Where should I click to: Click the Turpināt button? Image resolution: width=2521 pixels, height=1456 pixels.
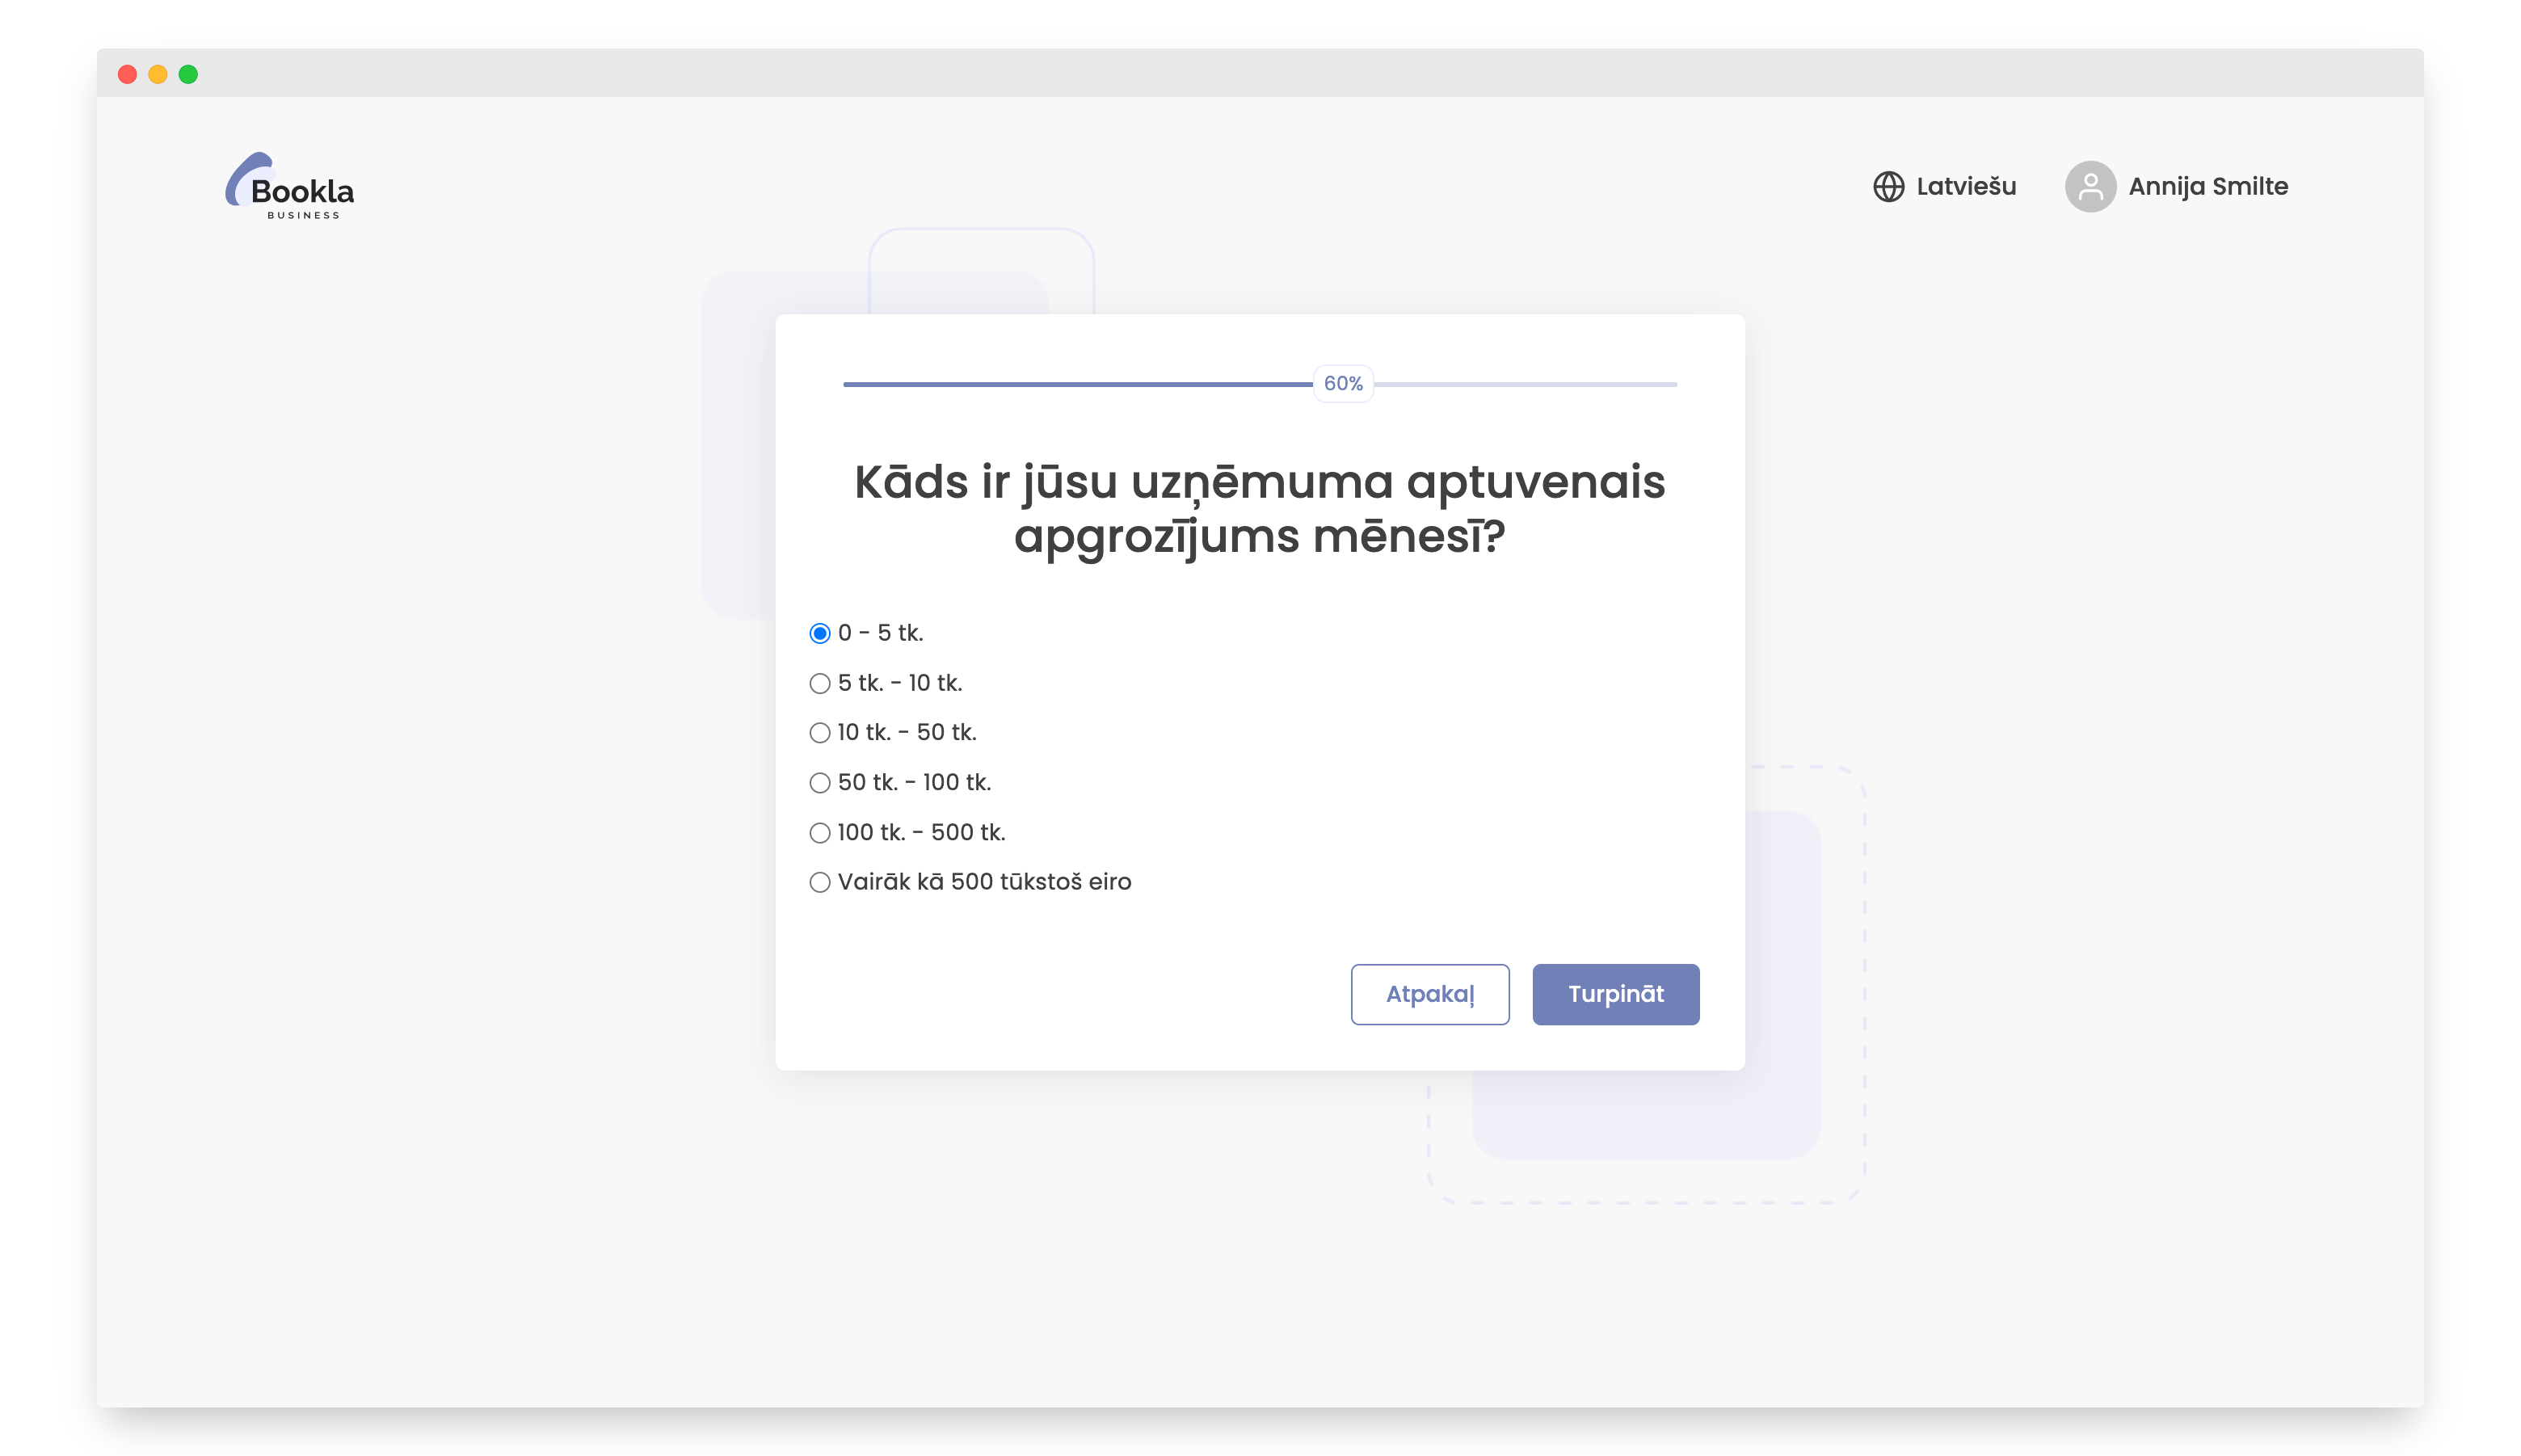pos(1615,994)
